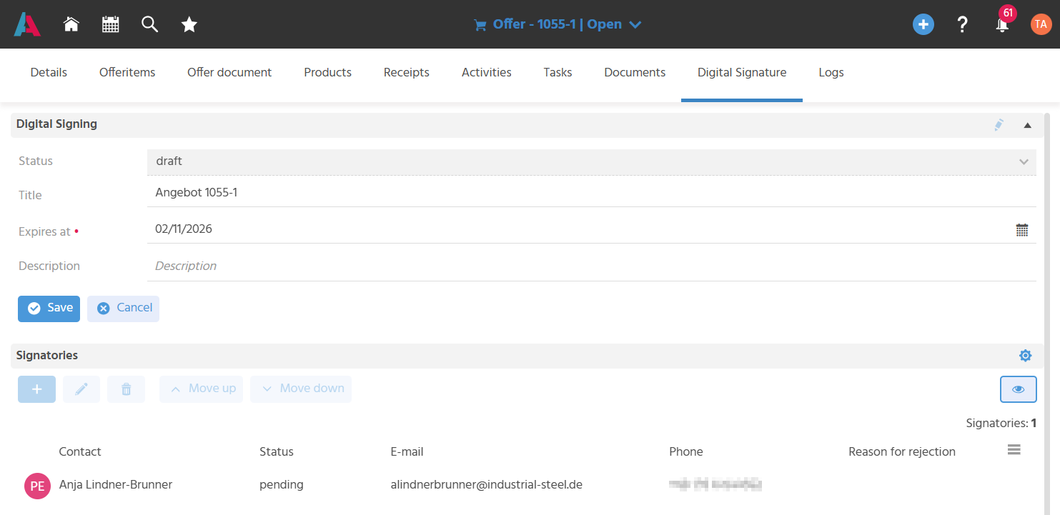The image size is (1060, 515).
Task: Click the add signatory plus button
Action: [x=36, y=389]
